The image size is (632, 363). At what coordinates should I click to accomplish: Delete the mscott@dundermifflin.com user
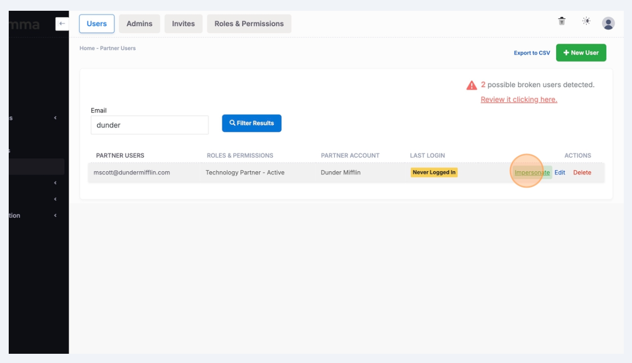coord(582,172)
